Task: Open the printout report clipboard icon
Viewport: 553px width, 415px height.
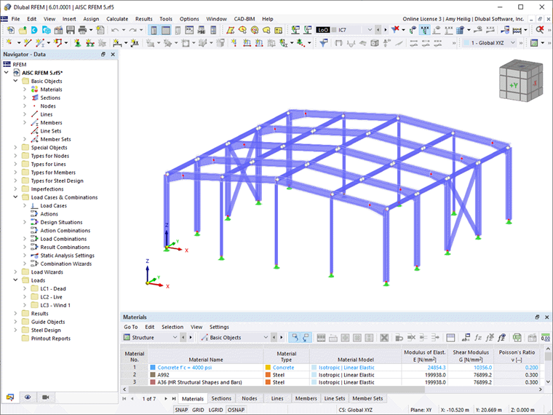Action: [x=100, y=30]
